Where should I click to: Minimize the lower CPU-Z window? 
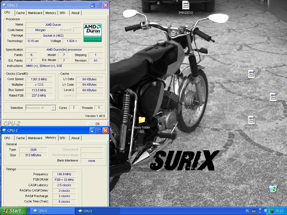point(92,130)
